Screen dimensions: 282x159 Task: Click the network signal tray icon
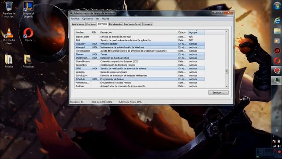click(x=274, y=146)
